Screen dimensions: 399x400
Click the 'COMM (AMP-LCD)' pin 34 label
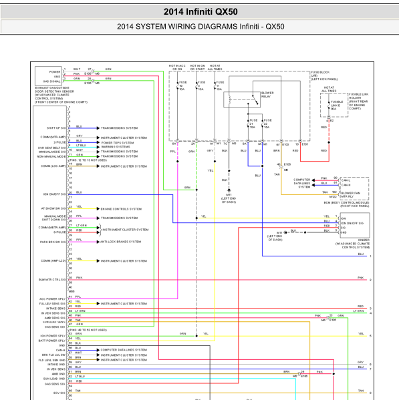[53, 260]
